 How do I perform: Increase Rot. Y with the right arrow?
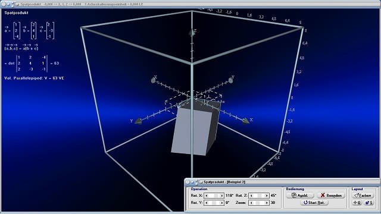[221, 203]
